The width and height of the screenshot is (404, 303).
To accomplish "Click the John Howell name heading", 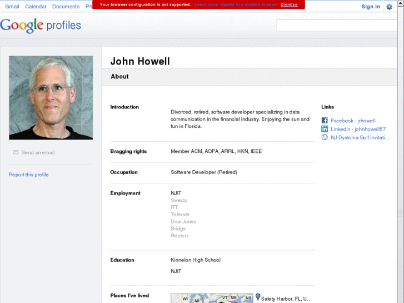I will point(140,61).
